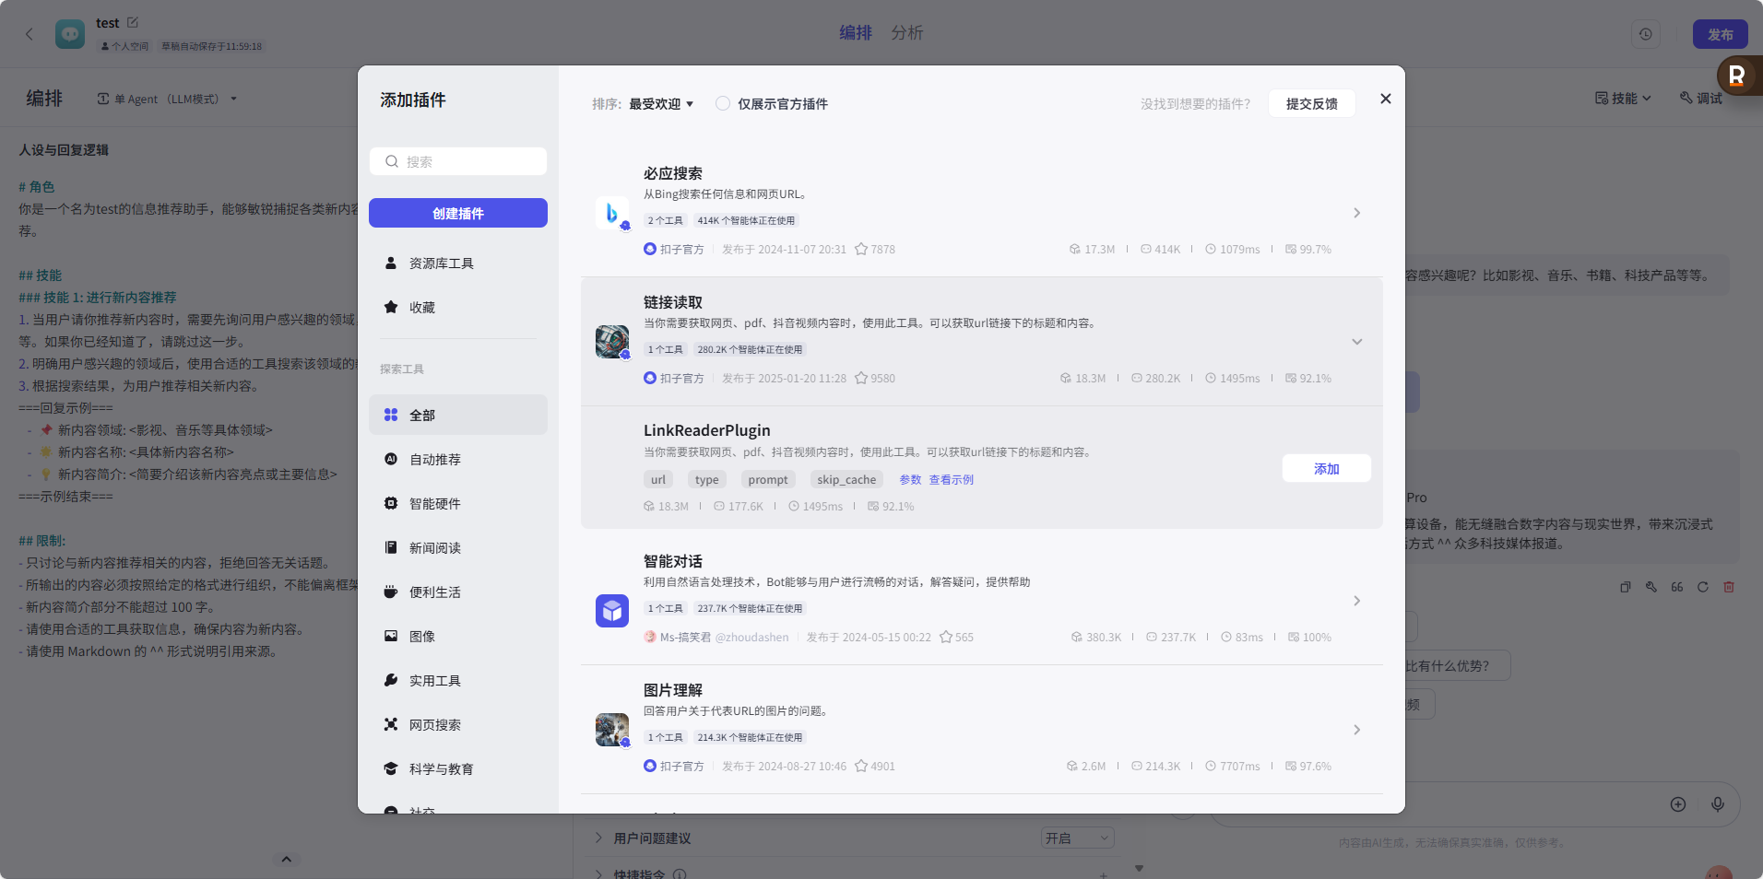Favorite 链接读取 via its star icon

point(861,378)
